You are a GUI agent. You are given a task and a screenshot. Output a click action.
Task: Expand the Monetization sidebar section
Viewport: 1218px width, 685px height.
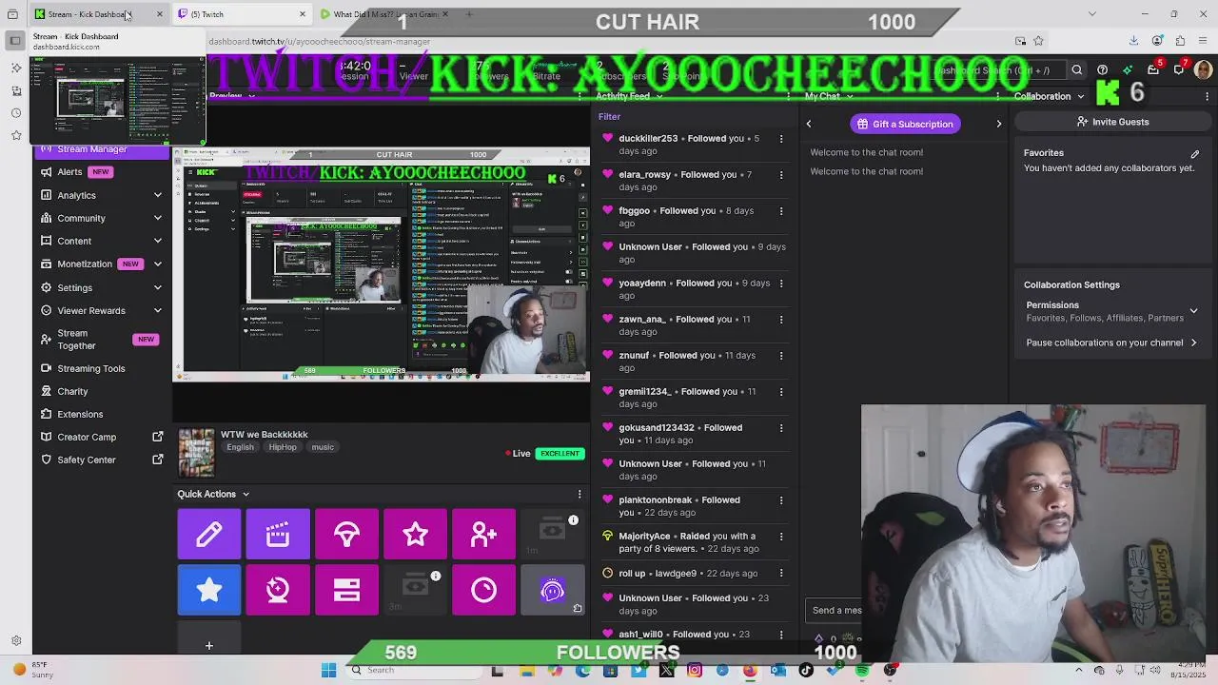tap(158, 264)
